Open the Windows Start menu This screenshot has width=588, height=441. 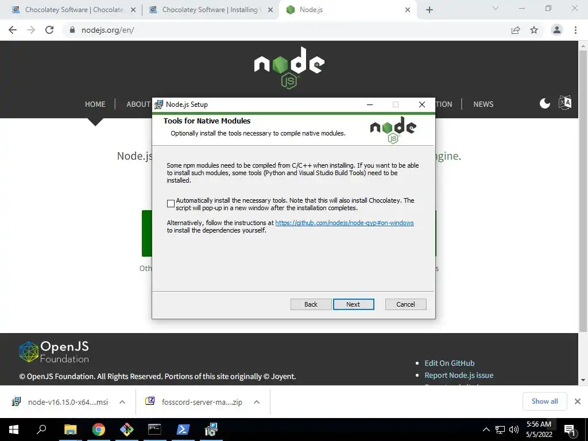(14, 430)
